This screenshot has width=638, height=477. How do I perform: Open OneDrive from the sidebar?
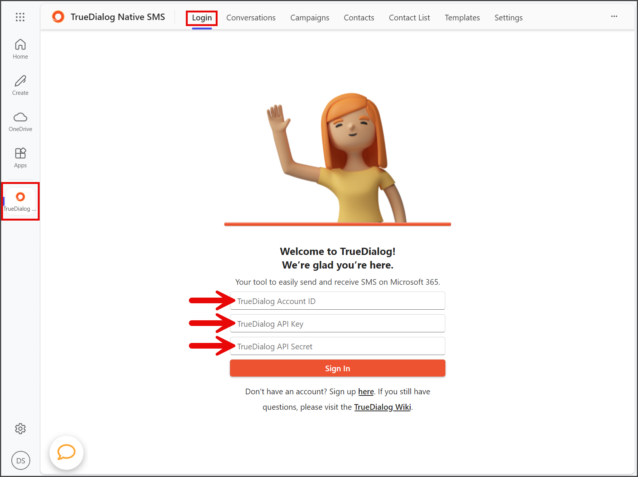20,122
